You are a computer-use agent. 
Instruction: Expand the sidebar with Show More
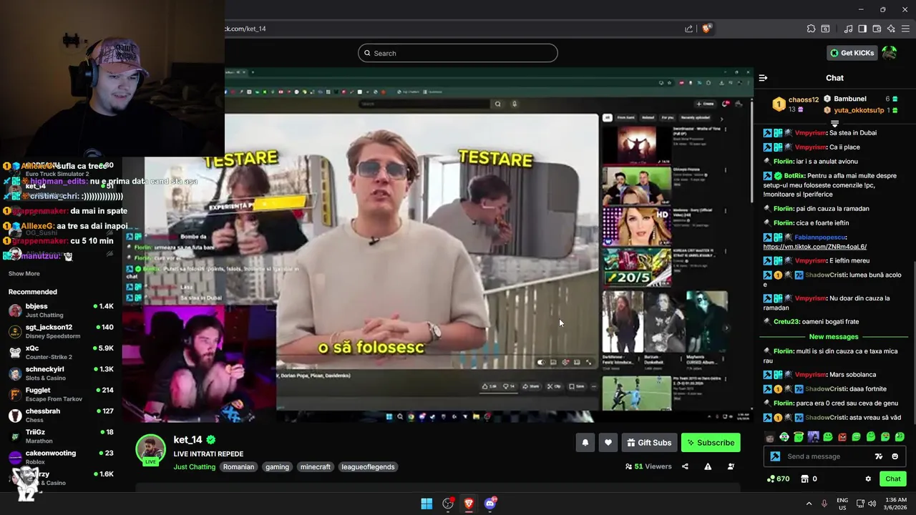[24, 273]
